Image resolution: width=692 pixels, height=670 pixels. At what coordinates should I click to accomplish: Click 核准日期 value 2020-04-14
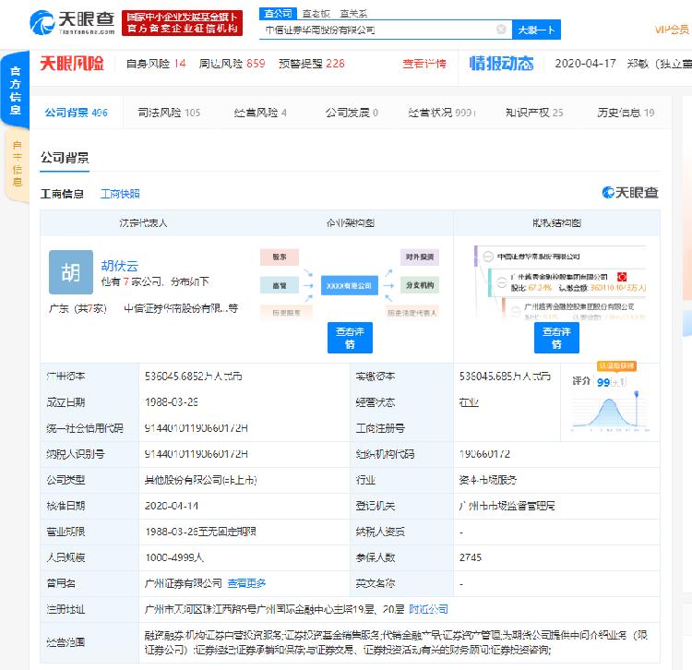pos(172,506)
